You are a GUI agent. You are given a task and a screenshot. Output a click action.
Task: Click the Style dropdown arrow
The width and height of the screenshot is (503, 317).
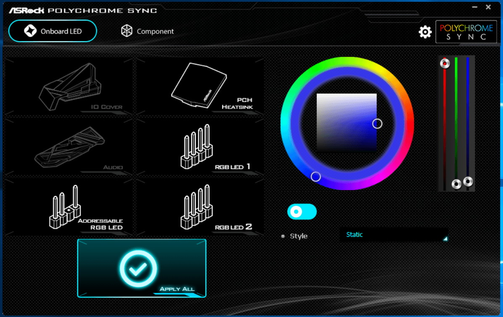(x=445, y=238)
